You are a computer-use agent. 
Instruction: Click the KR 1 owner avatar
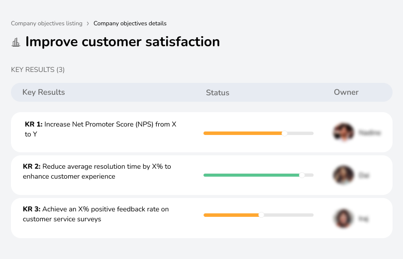point(343,132)
